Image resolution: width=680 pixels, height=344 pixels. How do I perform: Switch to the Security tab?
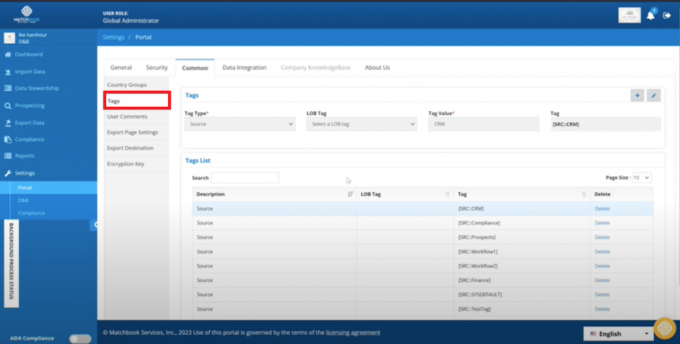tap(157, 68)
